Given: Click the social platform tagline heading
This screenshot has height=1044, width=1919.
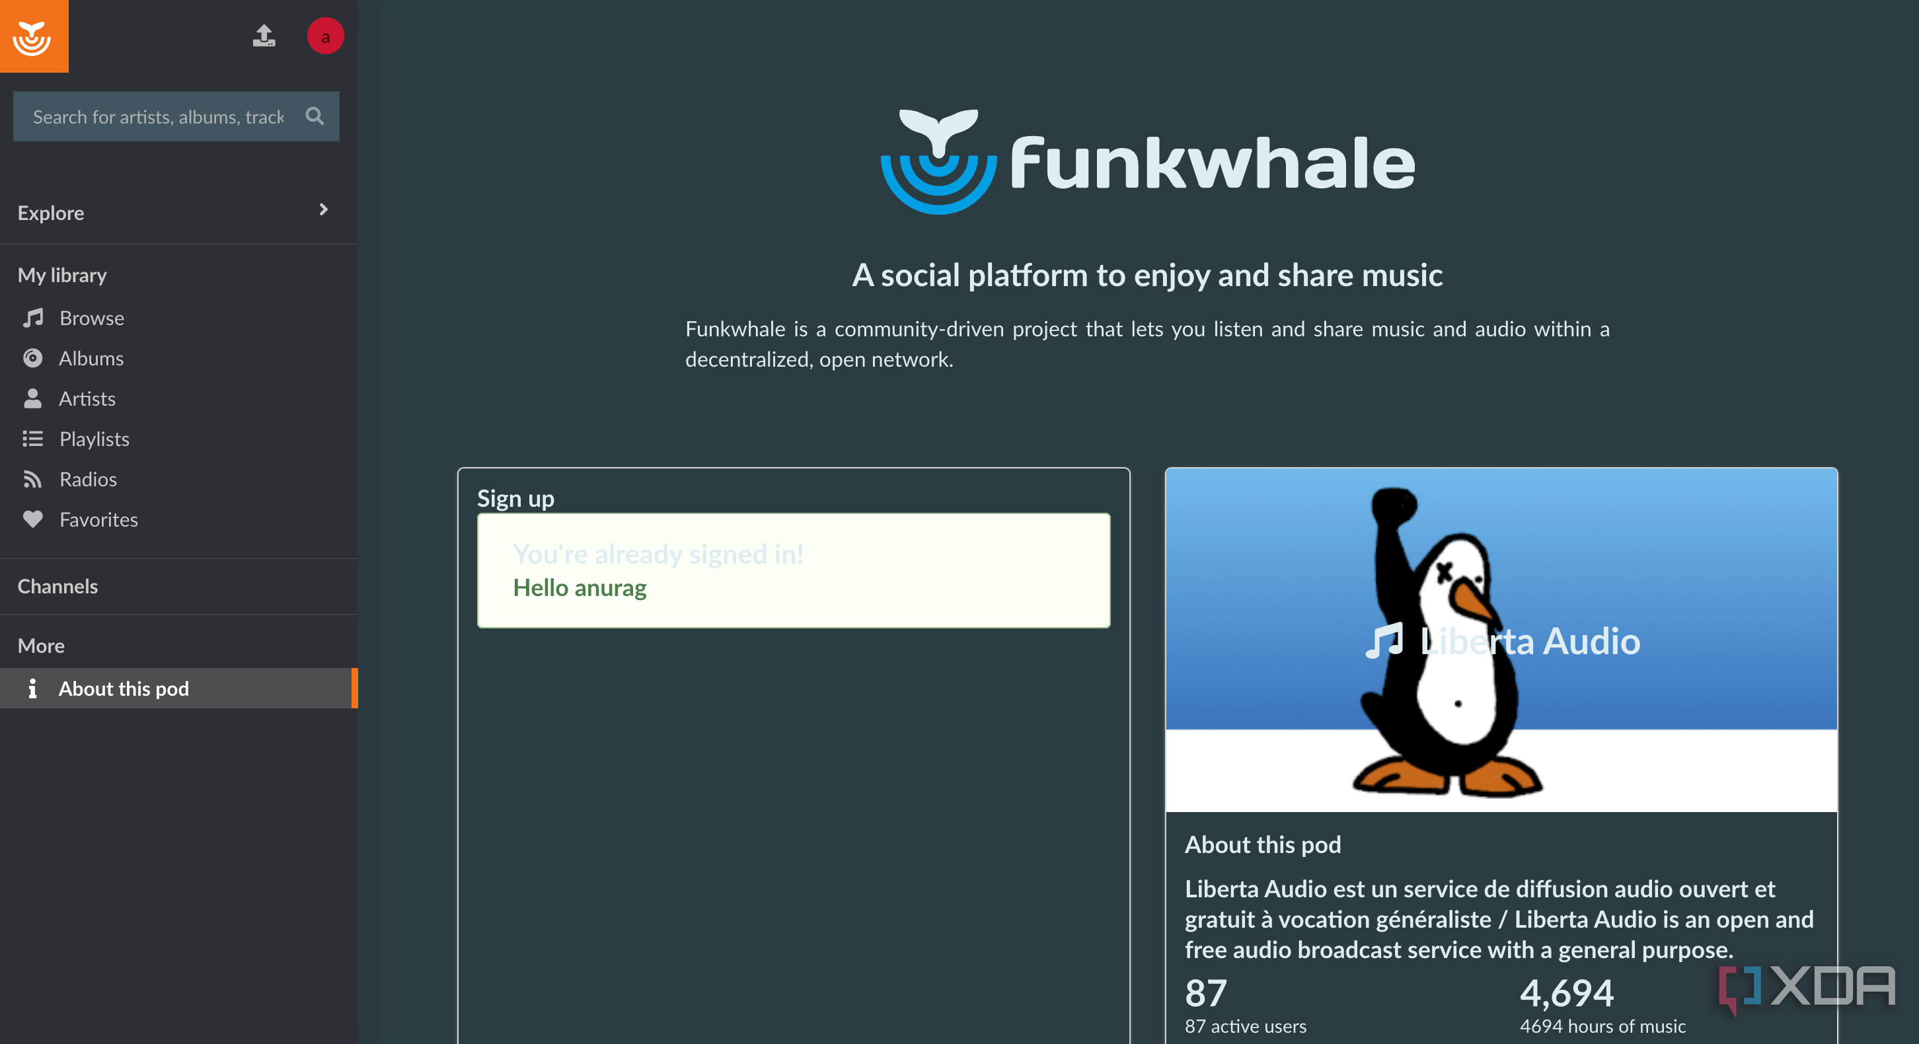Looking at the screenshot, I should point(1147,275).
